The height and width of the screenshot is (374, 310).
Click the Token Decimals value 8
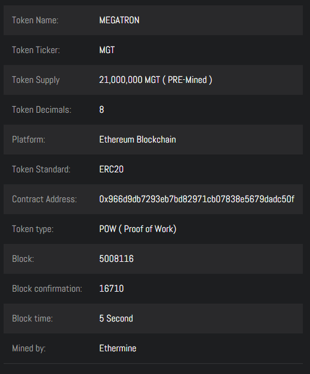(102, 110)
